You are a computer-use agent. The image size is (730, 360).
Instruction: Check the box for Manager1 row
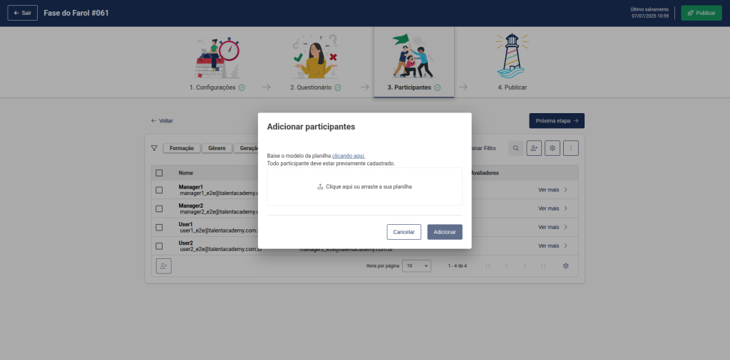point(159,190)
